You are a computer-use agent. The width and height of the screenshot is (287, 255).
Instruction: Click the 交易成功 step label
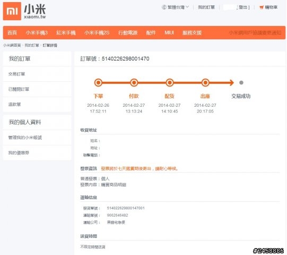tap(241, 96)
